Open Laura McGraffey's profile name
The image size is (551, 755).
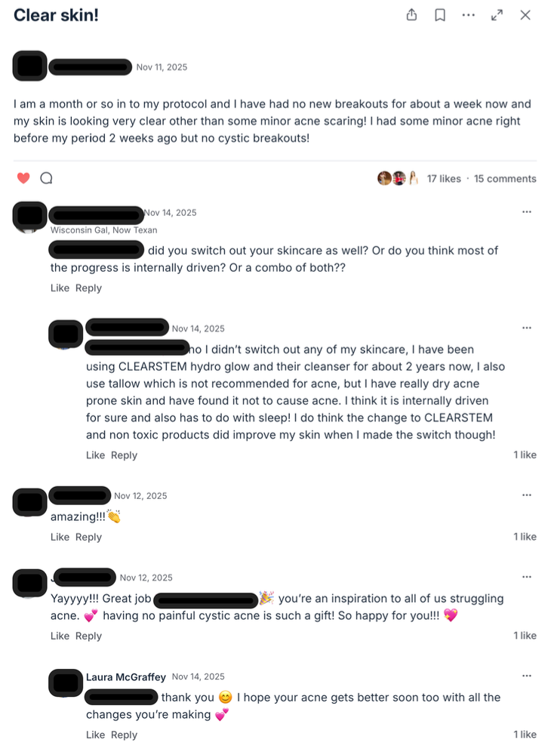click(x=126, y=677)
